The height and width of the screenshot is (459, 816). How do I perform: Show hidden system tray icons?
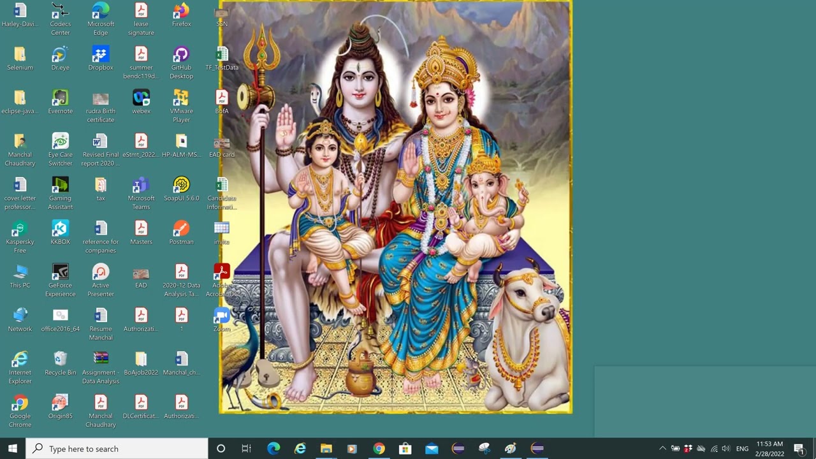[662, 448]
